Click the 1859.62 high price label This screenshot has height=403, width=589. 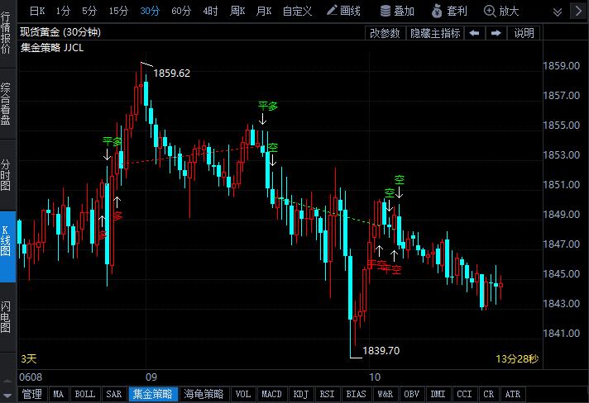tap(172, 73)
